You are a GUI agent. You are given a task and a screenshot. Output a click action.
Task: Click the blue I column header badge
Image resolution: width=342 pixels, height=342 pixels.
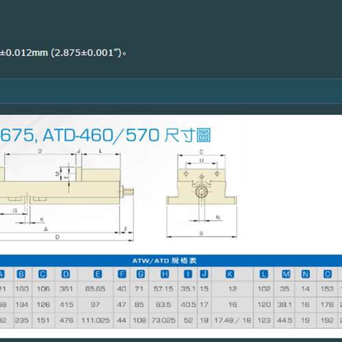click(x=188, y=274)
